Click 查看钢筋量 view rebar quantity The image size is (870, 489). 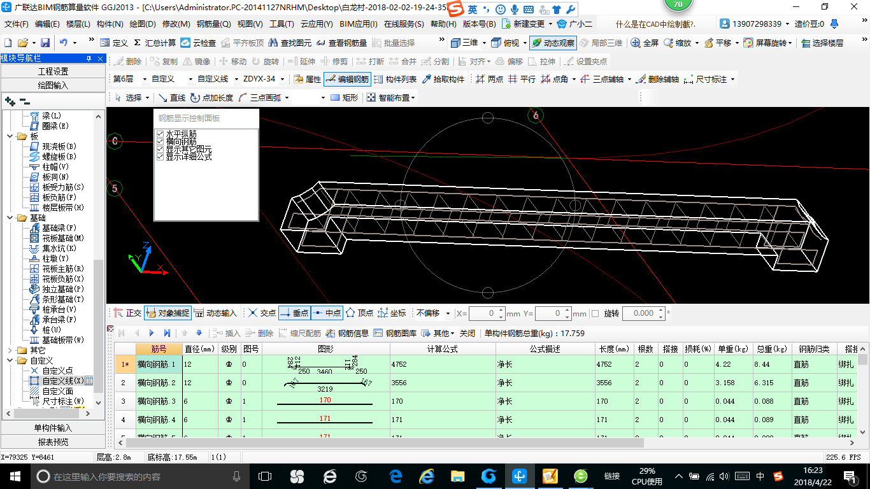click(x=341, y=43)
